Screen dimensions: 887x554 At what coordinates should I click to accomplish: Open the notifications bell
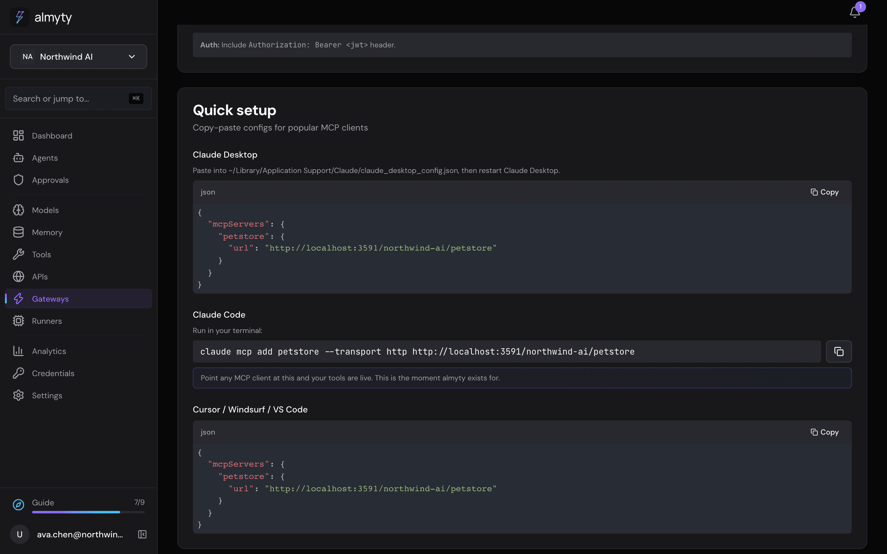click(x=854, y=12)
